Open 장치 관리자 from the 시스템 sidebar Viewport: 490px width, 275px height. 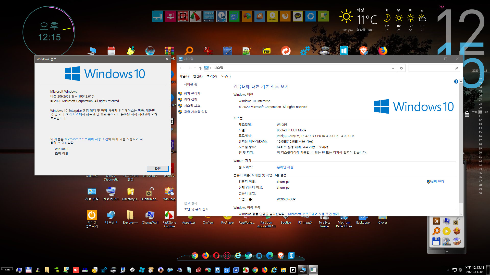point(192,93)
